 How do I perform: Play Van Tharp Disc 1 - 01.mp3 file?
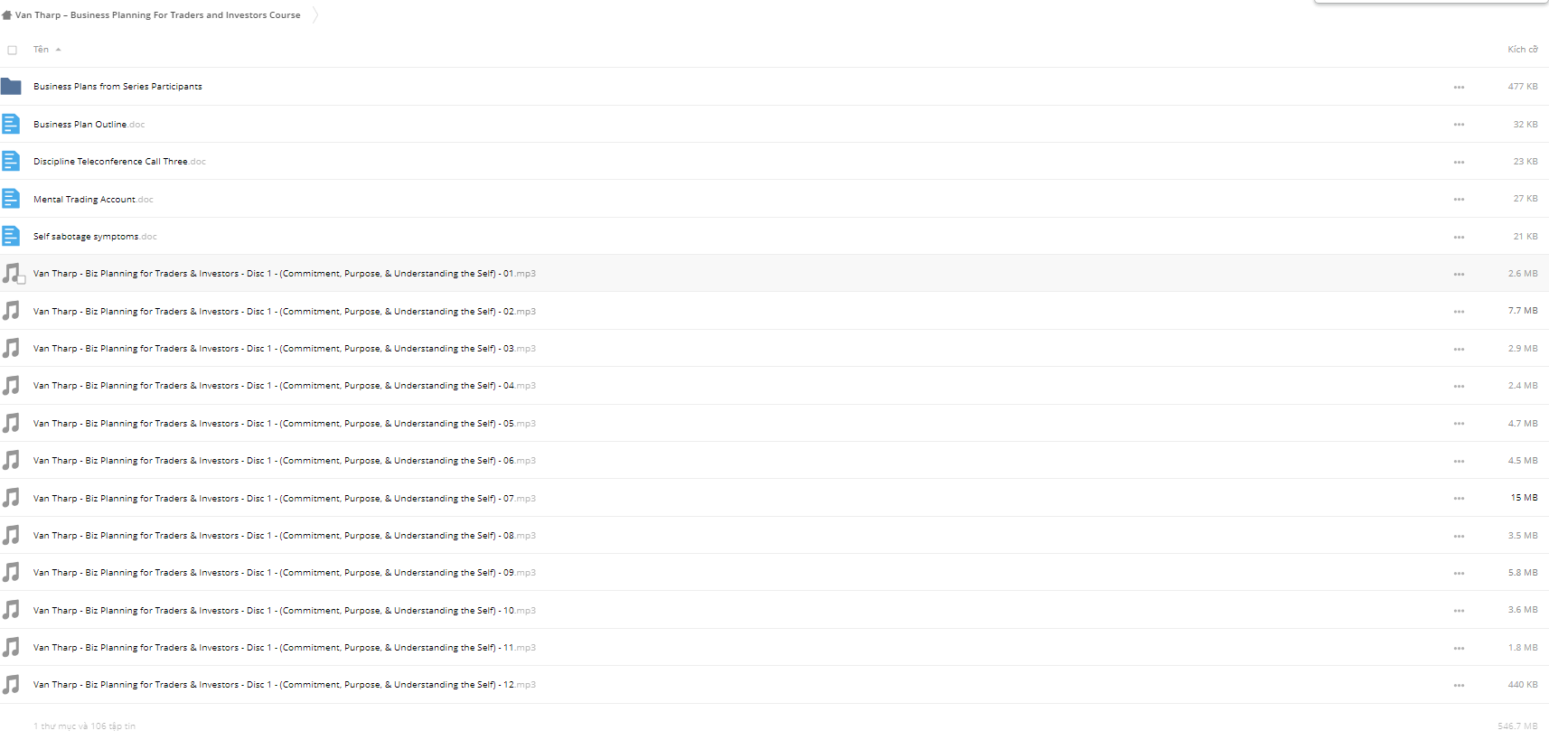pos(284,274)
